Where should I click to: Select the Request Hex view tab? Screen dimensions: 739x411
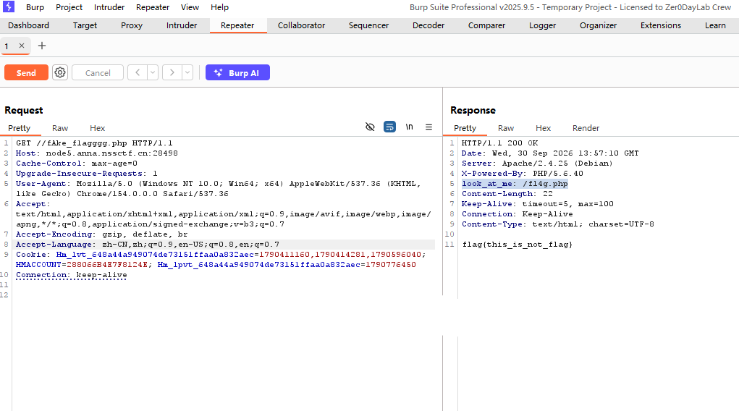[98, 128]
